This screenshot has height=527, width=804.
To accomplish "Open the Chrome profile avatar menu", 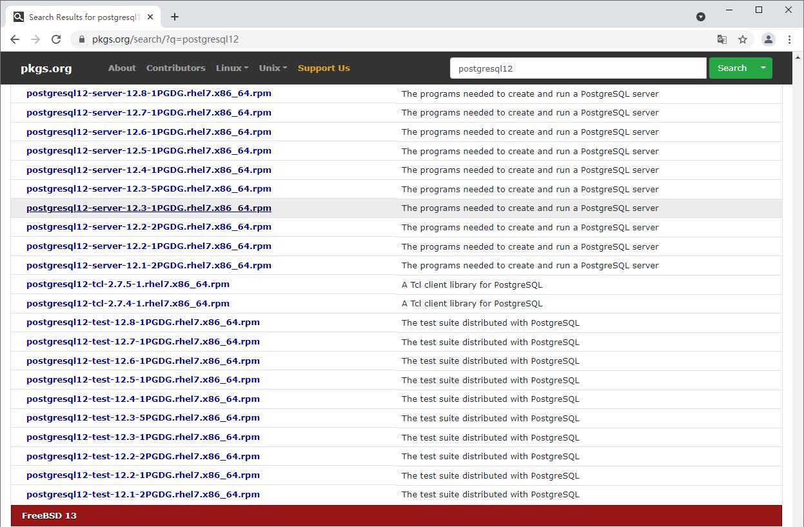I will (x=769, y=39).
